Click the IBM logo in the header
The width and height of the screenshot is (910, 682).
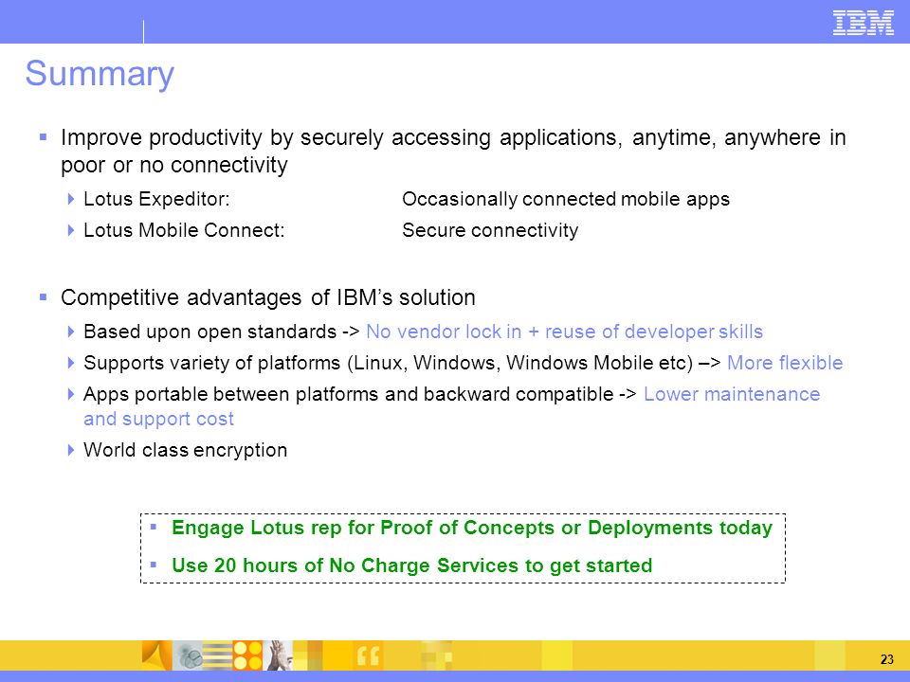click(x=863, y=23)
